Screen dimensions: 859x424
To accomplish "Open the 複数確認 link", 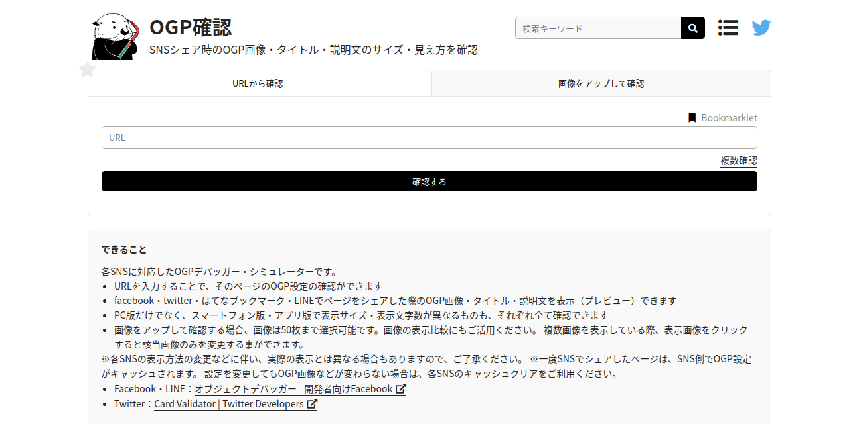I will [739, 160].
